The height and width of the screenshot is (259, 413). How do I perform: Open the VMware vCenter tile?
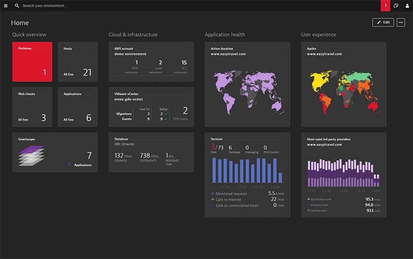(151, 107)
